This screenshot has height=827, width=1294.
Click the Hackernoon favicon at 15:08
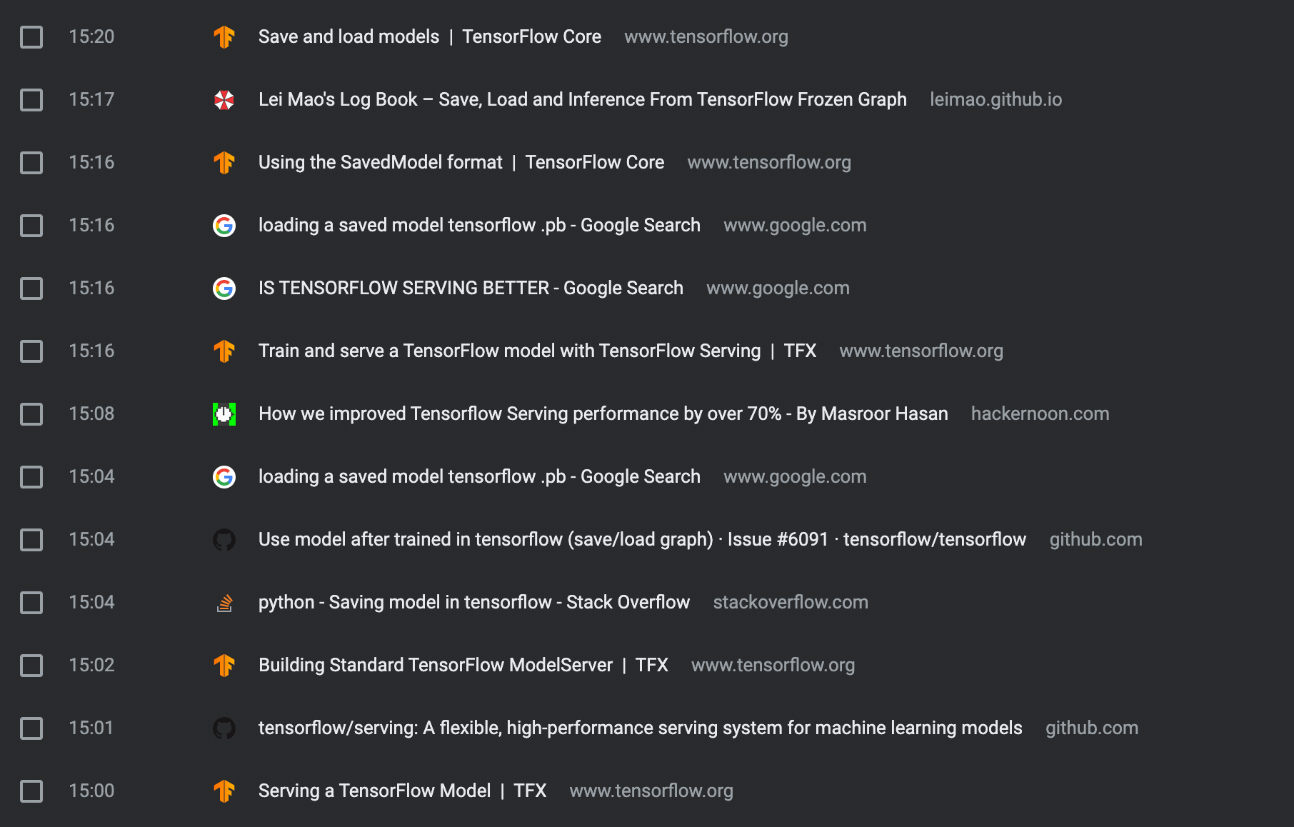pyautogui.click(x=224, y=413)
